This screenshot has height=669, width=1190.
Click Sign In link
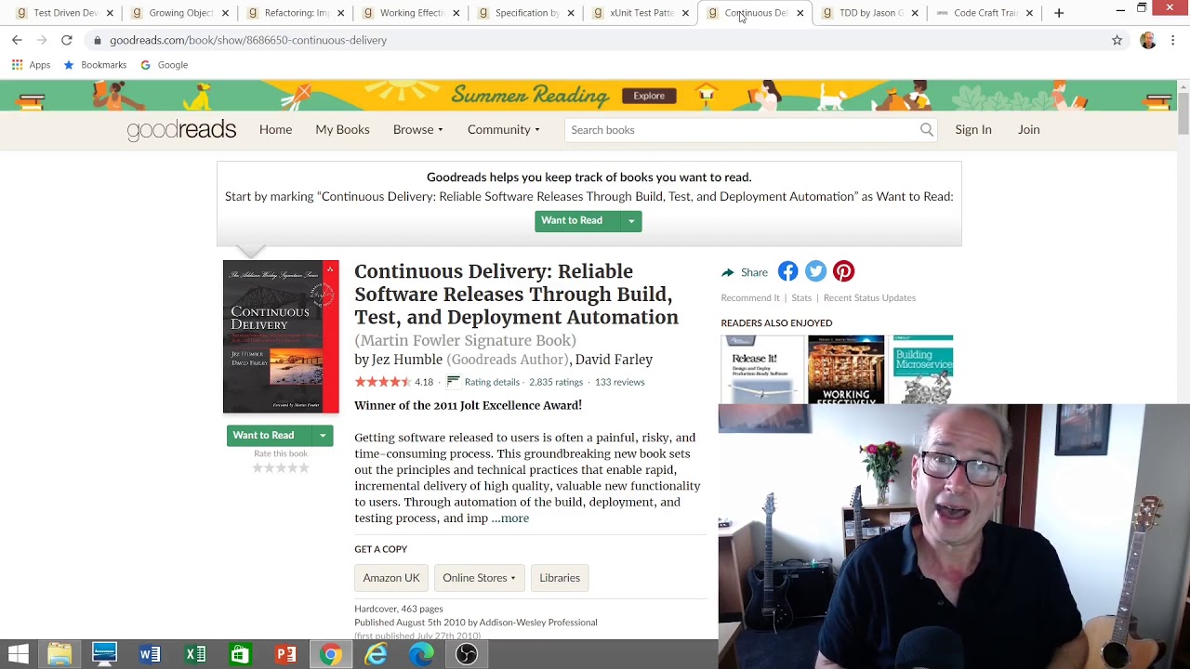coord(973,130)
